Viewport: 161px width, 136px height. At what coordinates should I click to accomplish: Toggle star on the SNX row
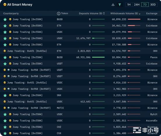point(5,95)
